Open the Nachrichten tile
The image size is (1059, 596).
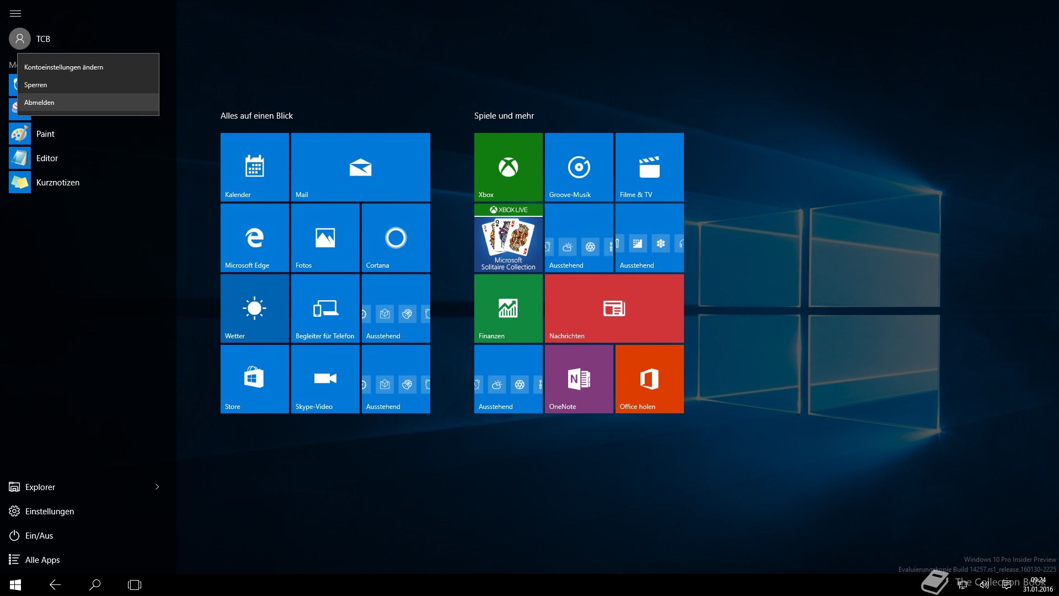pos(614,308)
